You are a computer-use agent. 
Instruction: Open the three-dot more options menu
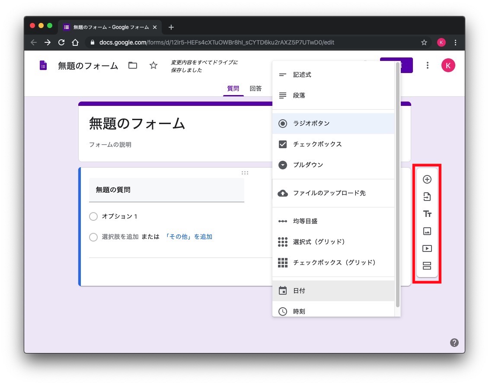(x=427, y=65)
